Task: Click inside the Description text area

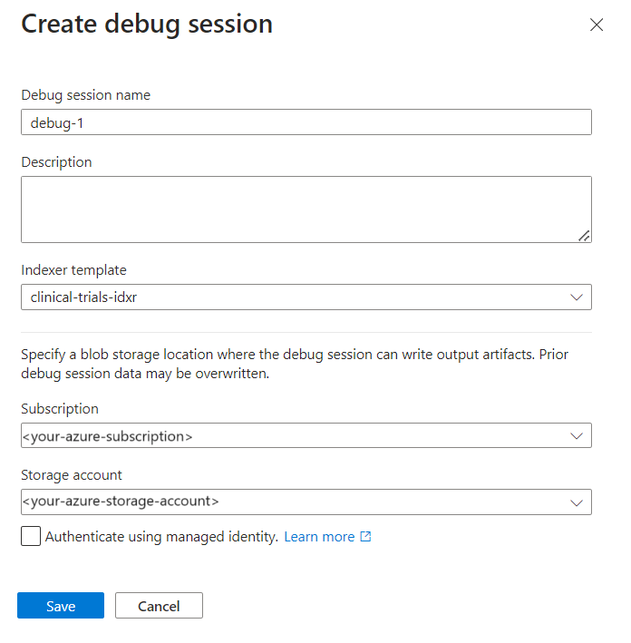Action: click(306, 209)
